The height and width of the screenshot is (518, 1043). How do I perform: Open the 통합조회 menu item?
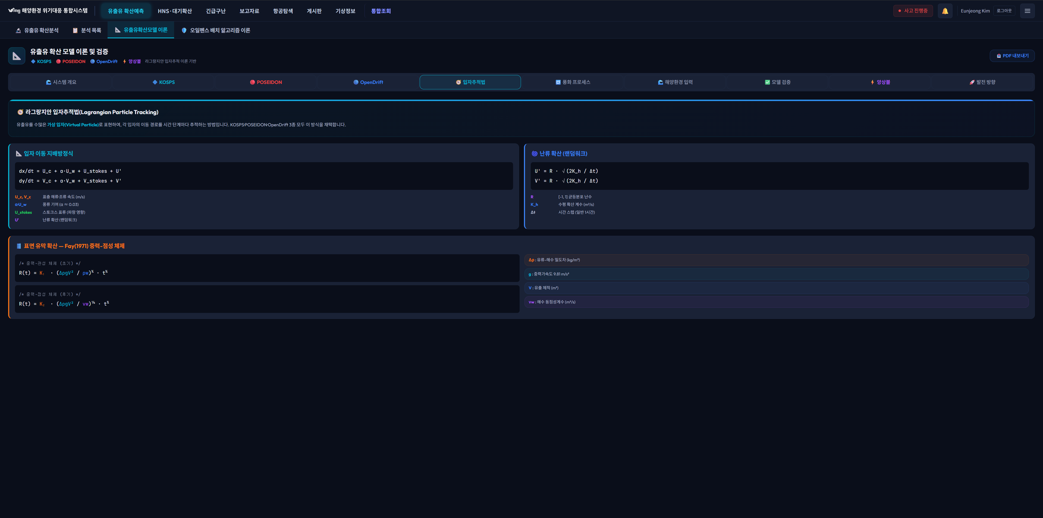tap(381, 11)
